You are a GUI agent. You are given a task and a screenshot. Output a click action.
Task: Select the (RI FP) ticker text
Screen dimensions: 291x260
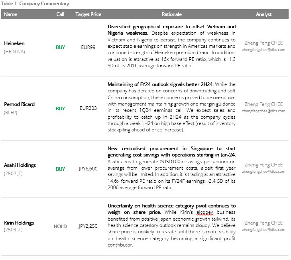[x=11, y=113]
